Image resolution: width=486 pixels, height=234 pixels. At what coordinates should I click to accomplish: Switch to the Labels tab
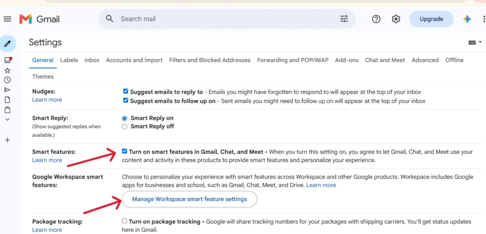69,60
